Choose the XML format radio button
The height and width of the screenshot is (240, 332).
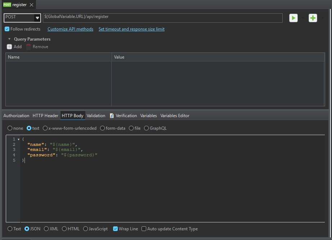pyautogui.click(x=46, y=229)
